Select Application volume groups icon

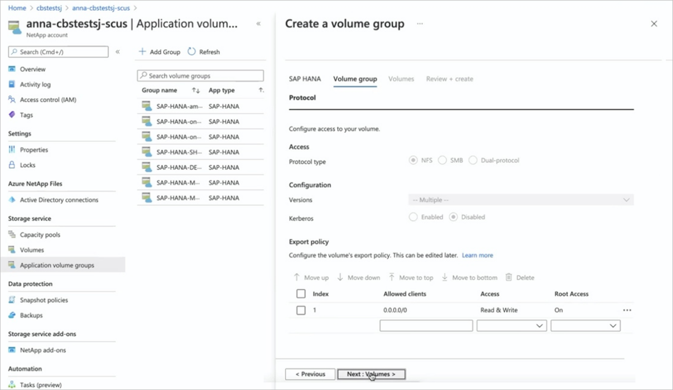click(x=12, y=265)
